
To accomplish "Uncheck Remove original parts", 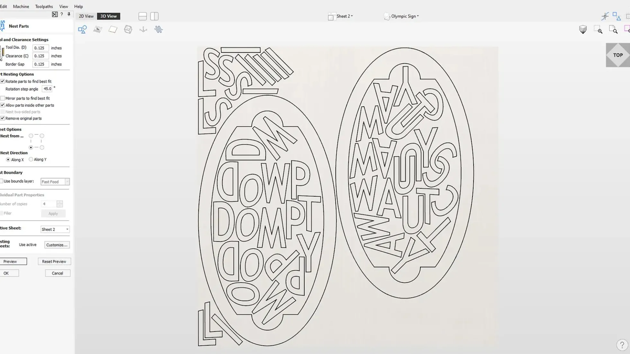I will [x=3, y=118].
